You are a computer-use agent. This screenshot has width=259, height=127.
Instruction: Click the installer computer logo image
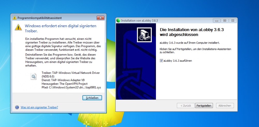tap(144, 35)
